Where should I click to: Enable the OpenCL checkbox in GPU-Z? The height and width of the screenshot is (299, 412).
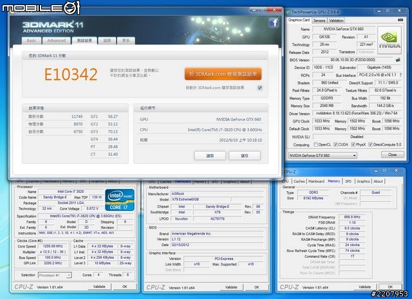316,144
